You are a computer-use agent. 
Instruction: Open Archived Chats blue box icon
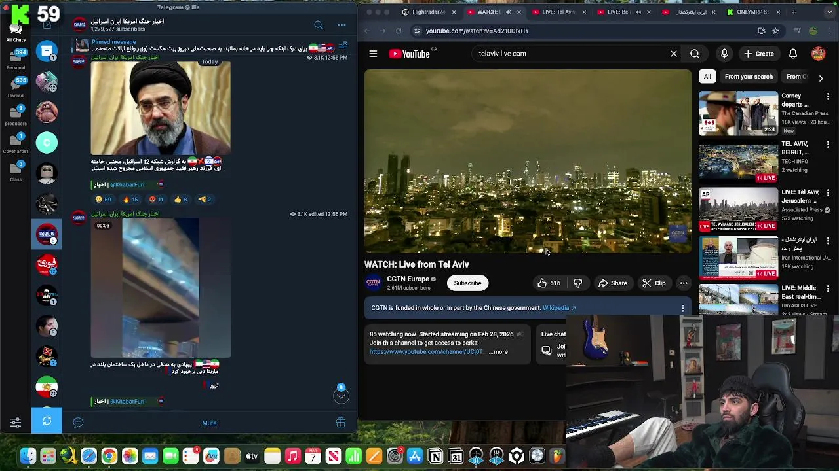(47, 51)
